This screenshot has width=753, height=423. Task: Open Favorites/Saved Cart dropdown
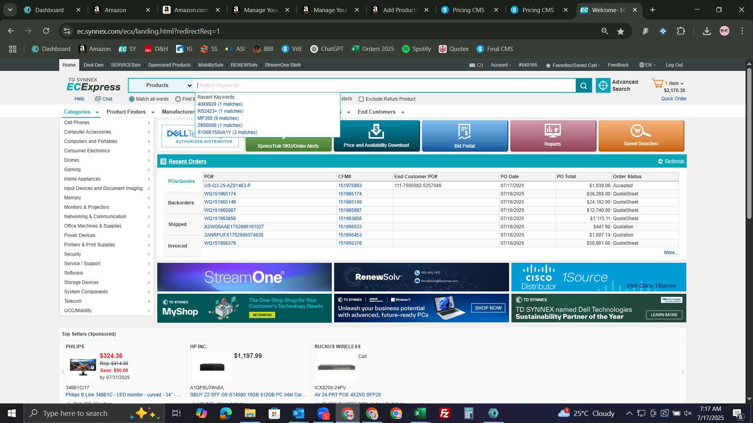(x=573, y=65)
